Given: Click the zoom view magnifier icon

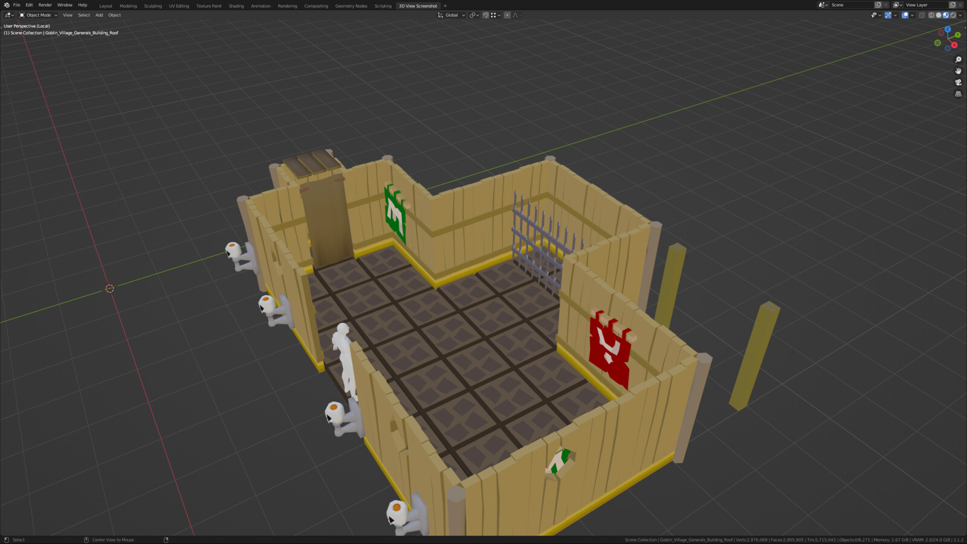Looking at the screenshot, I should 958,59.
